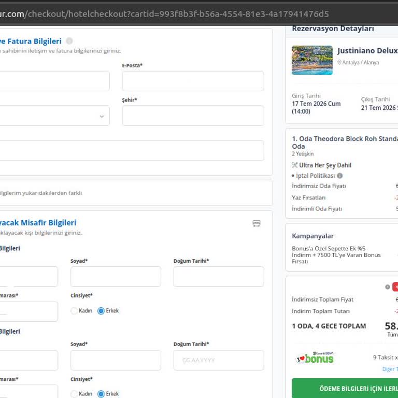Click the first guest's Doğum Tarihi field
This screenshot has width=398, height=398.
219,276
